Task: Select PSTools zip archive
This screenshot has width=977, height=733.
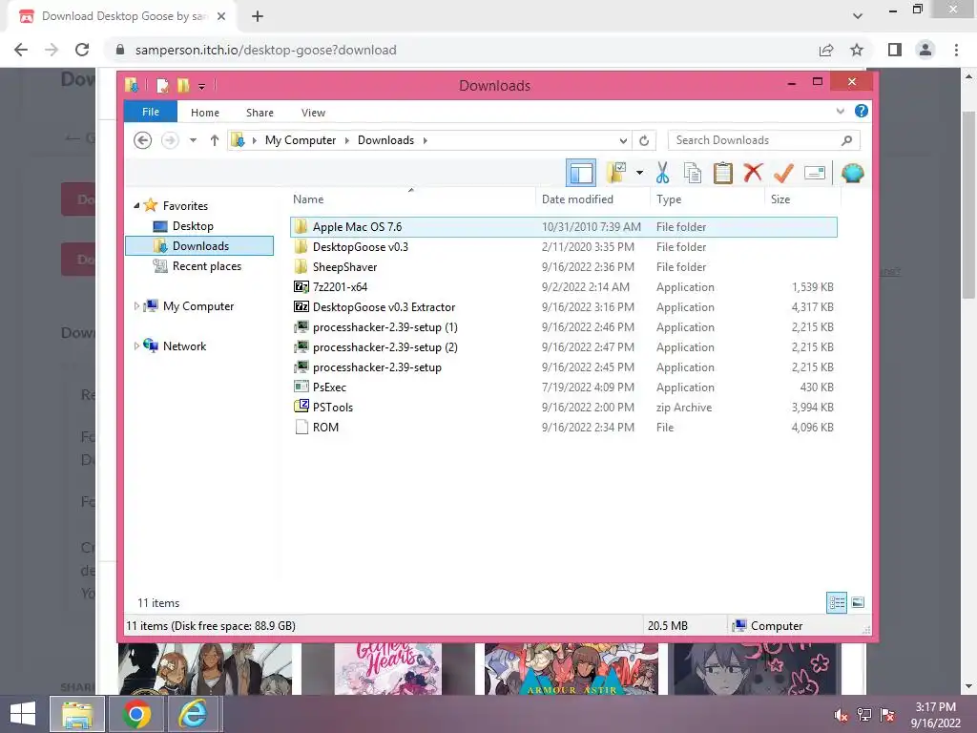Action: tap(563, 407)
